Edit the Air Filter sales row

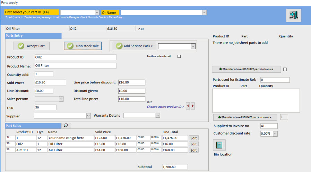(194, 150)
